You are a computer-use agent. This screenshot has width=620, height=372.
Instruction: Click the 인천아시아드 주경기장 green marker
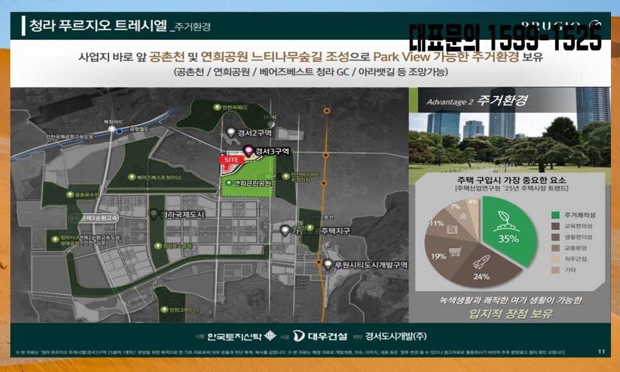(x=286, y=176)
